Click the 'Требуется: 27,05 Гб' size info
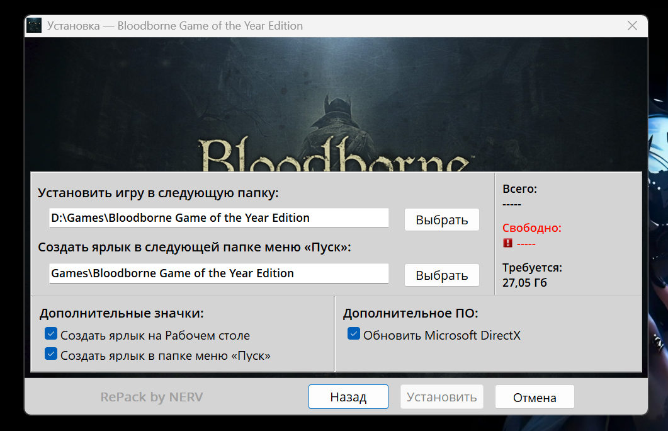This screenshot has width=668, height=431. click(x=532, y=275)
